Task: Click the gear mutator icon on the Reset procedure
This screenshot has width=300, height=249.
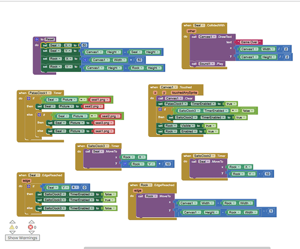Action: (36, 39)
